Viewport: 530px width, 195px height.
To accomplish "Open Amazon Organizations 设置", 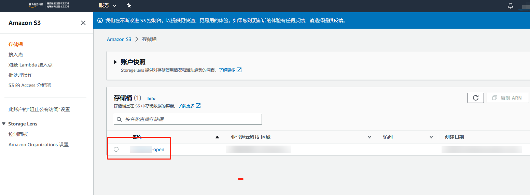I will (x=39, y=145).
